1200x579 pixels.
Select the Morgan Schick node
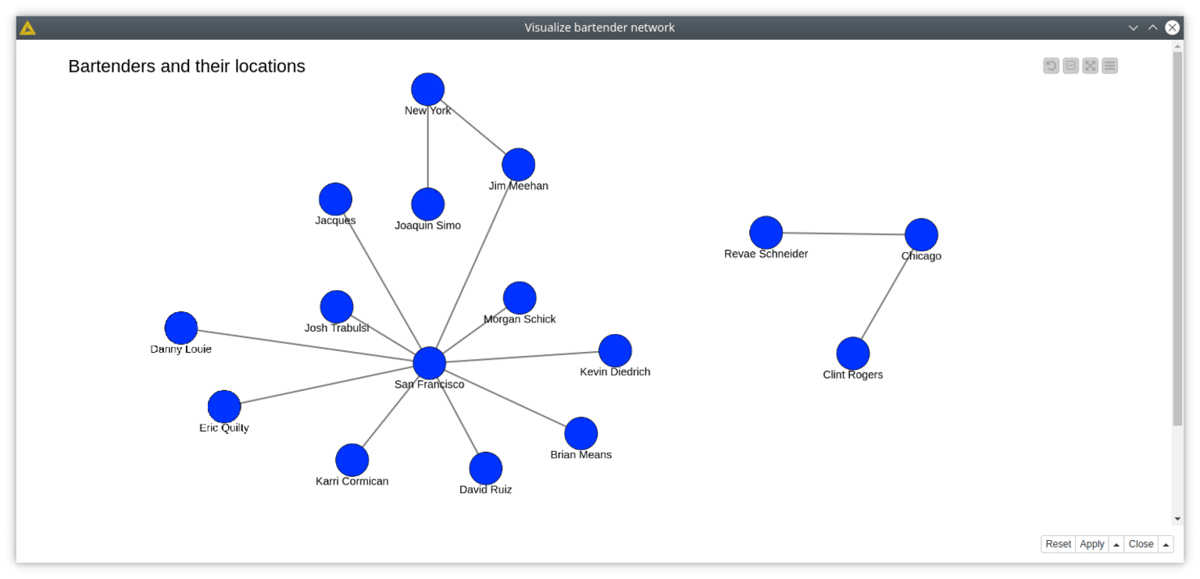click(520, 298)
